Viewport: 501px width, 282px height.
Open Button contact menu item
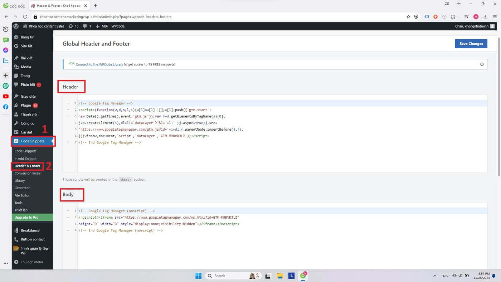(33, 239)
